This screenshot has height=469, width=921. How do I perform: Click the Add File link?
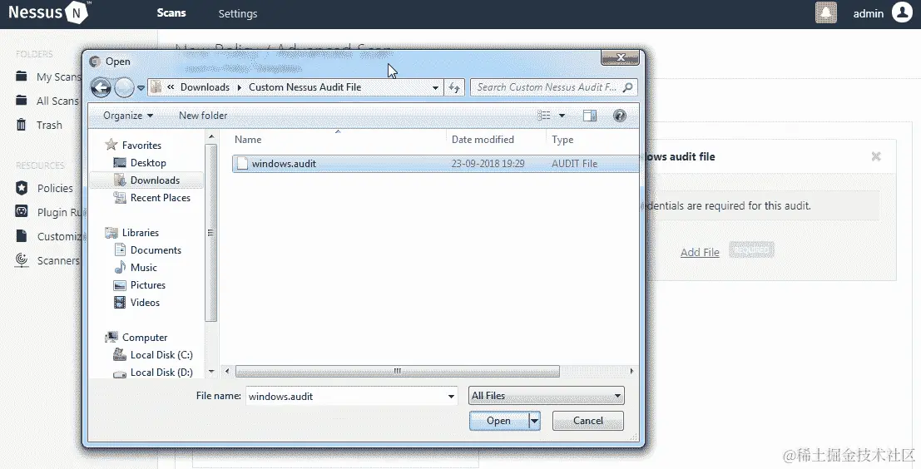(700, 252)
